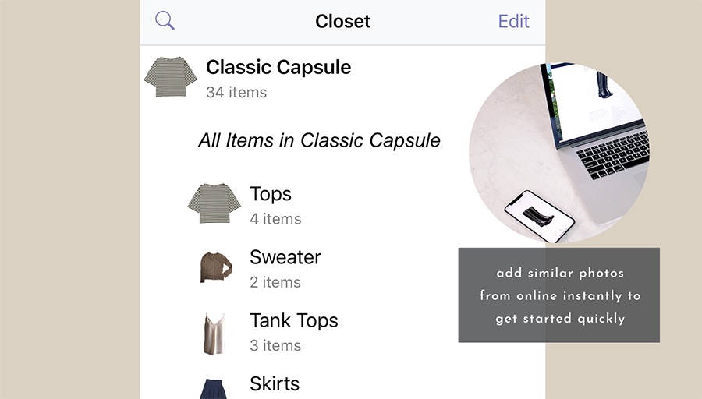
Task: Open the Classic Capsule closet title
Action: pos(278,68)
